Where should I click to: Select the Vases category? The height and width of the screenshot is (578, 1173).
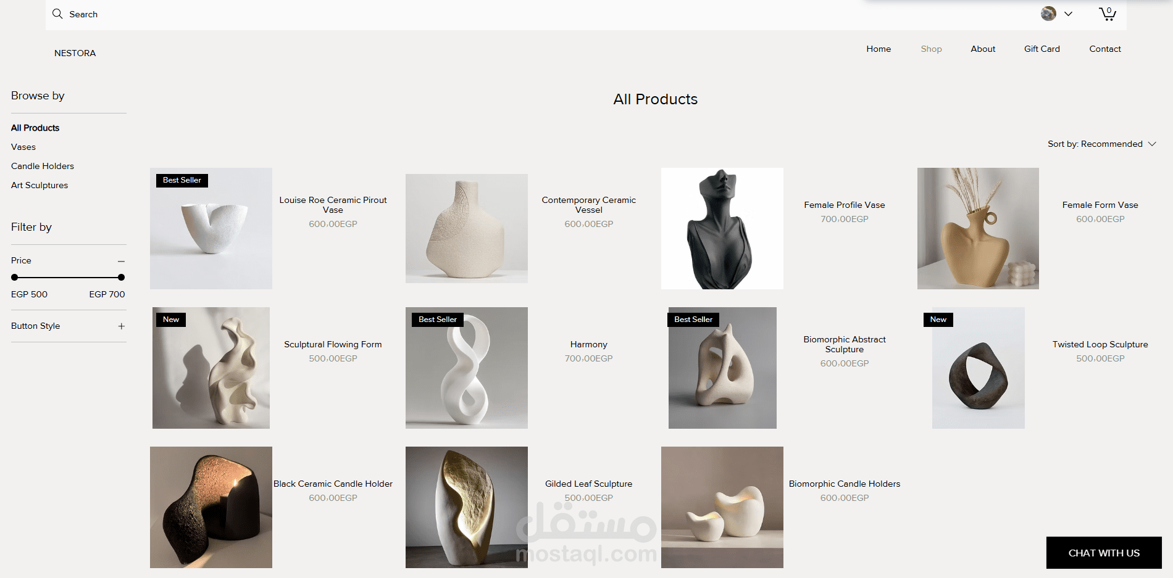point(23,147)
